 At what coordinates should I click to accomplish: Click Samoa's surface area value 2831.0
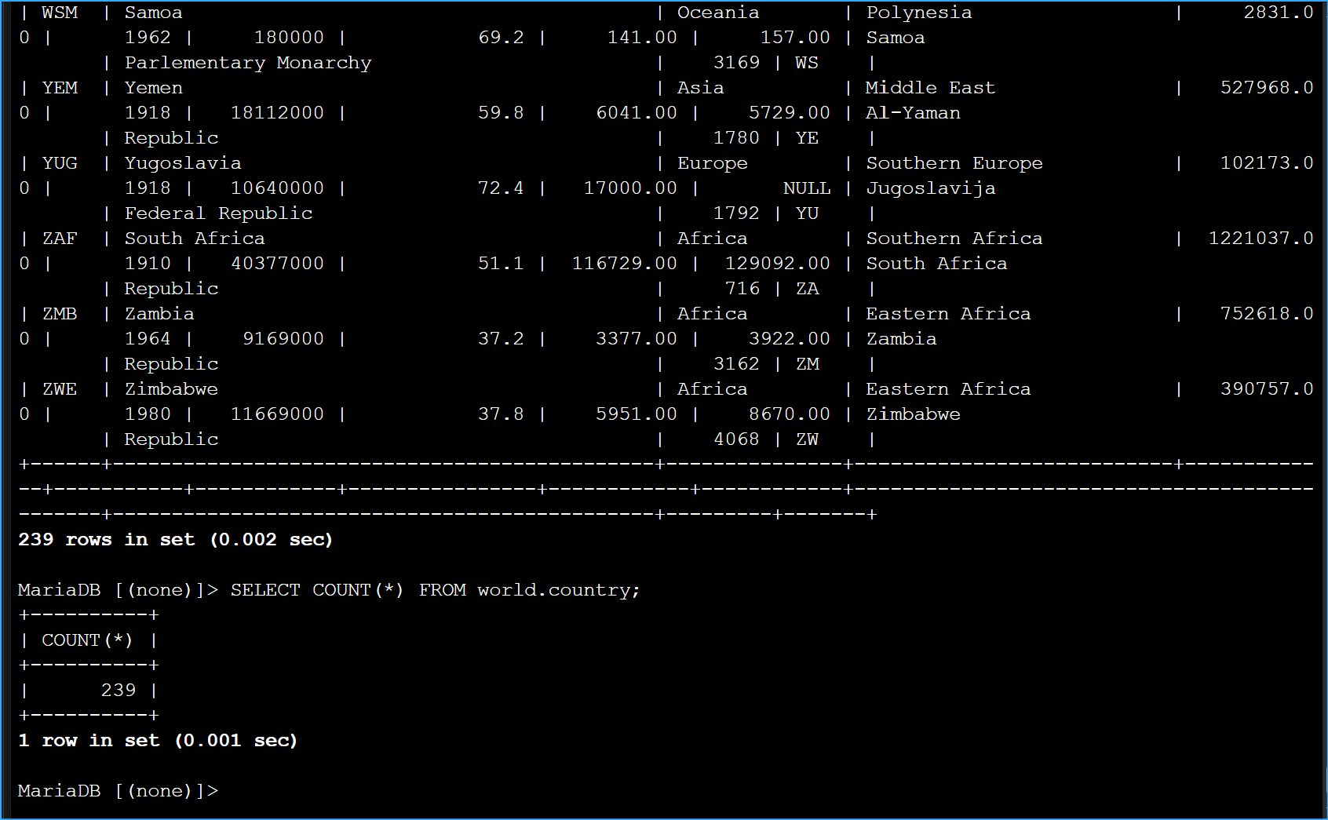[1278, 13]
